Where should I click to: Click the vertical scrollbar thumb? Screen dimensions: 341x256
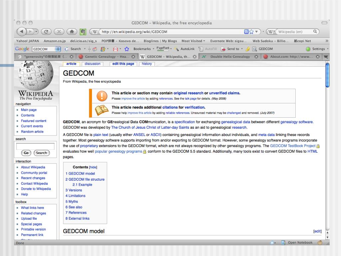point(328,75)
